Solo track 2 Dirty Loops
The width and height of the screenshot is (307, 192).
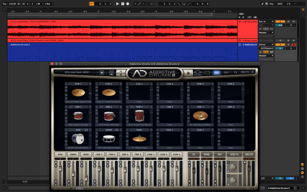(288, 41)
